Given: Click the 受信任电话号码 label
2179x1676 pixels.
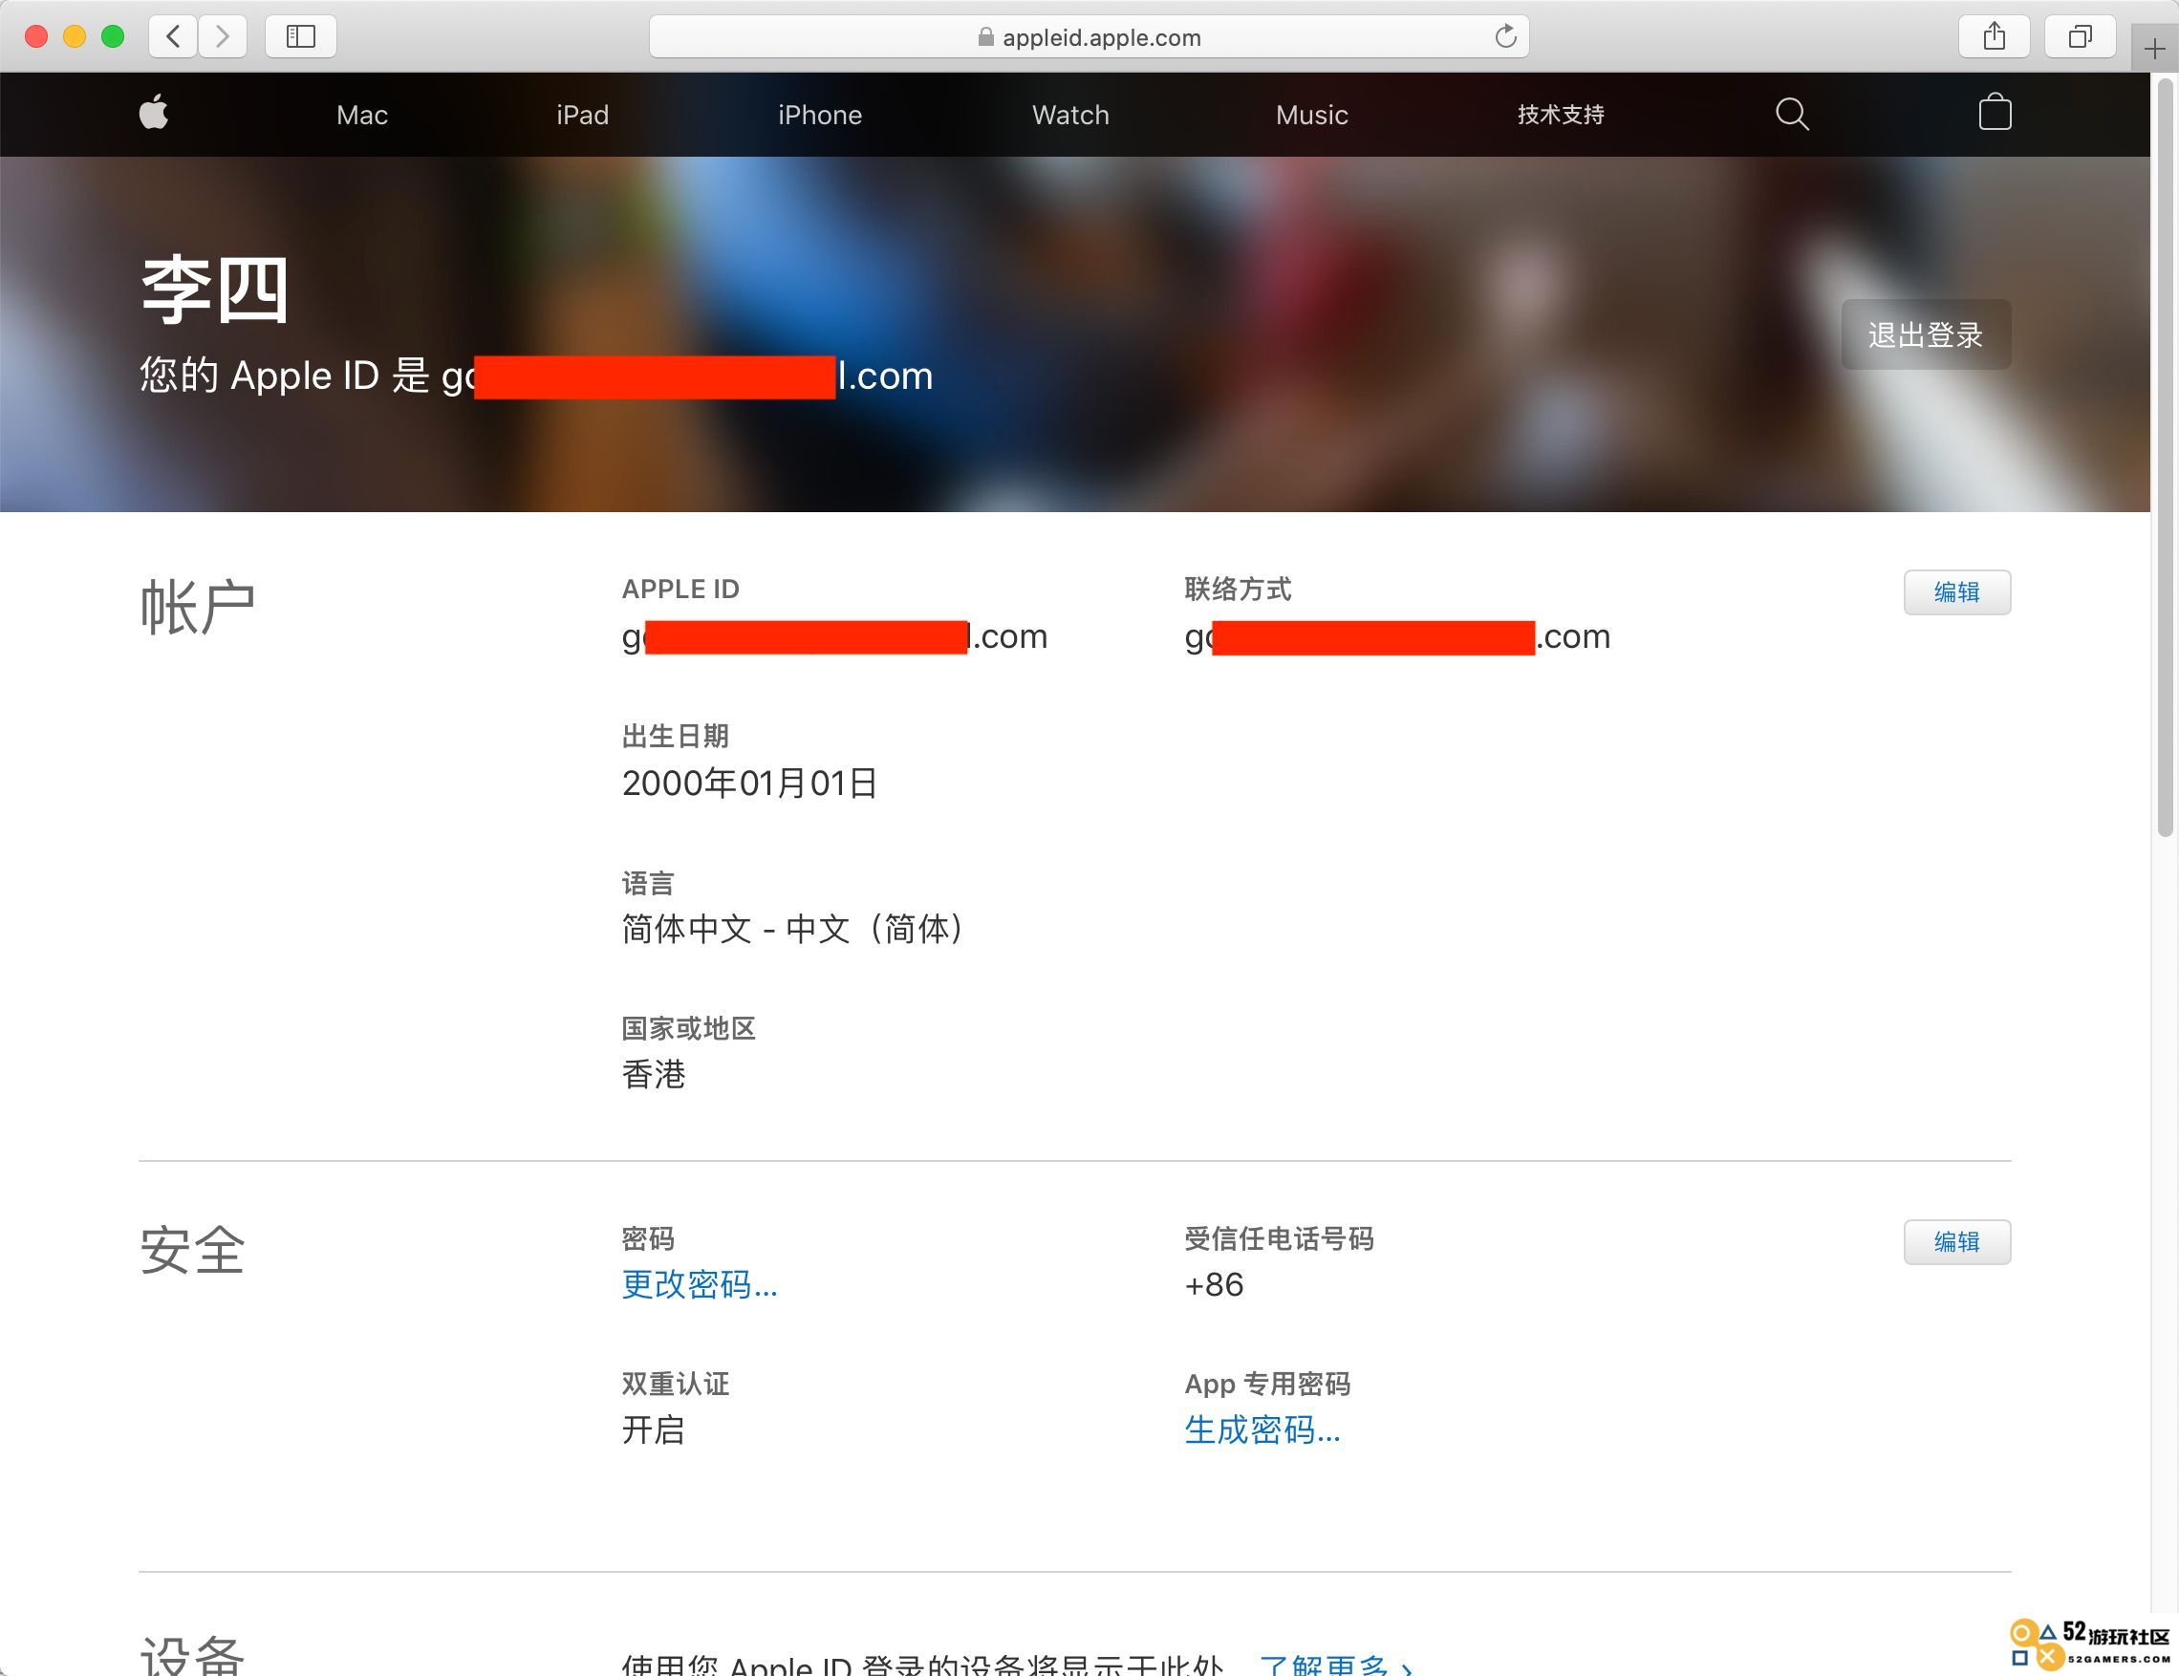Looking at the screenshot, I should (x=1279, y=1238).
